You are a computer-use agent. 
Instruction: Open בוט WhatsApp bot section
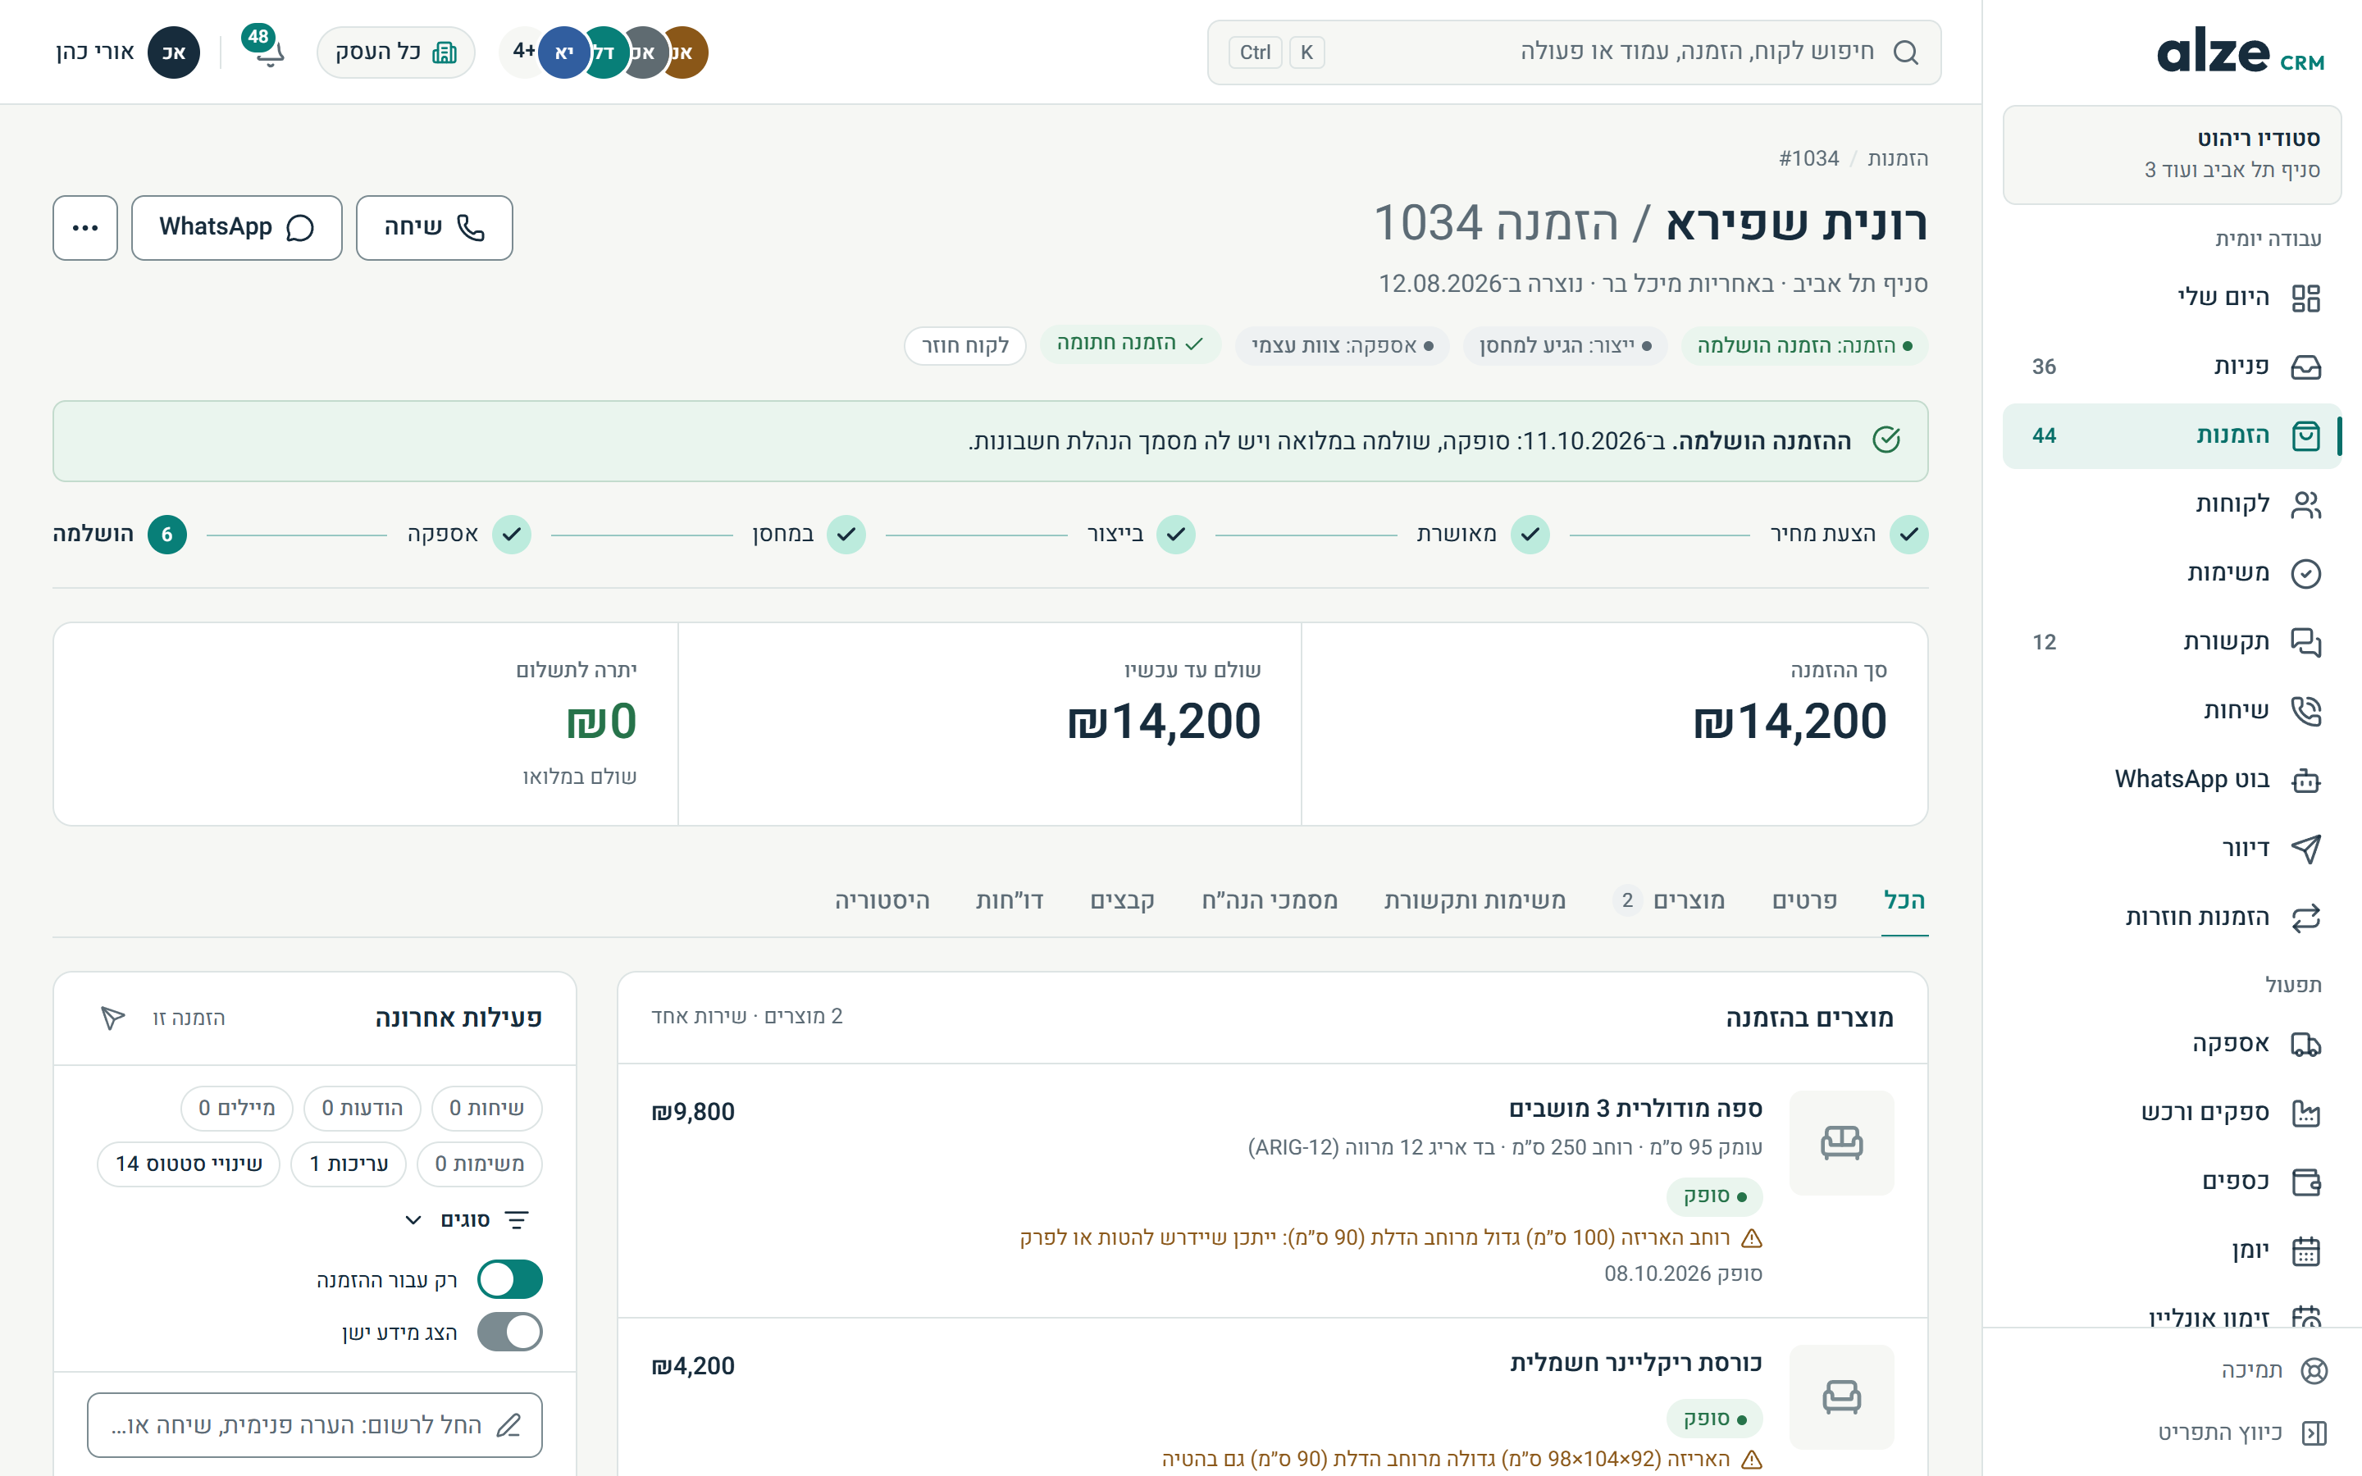(x=2173, y=779)
